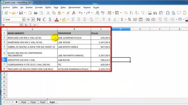Open the Undo history dropdown arrow
This screenshot has width=188, height=105.
(x=84, y=13)
